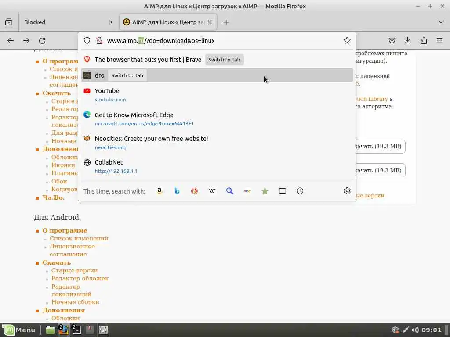Open the Firefox hamburger menu

click(x=439, y=40)
